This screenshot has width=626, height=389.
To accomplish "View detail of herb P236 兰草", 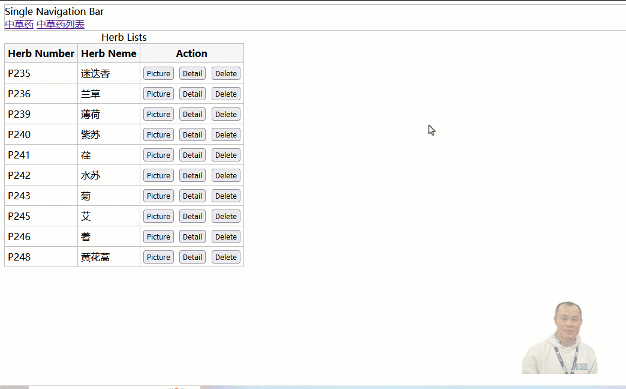I will coord(192,94).
